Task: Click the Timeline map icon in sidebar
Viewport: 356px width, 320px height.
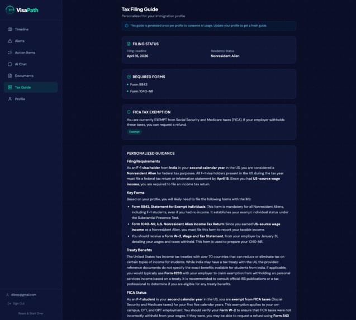Action: tap(10, 29)
